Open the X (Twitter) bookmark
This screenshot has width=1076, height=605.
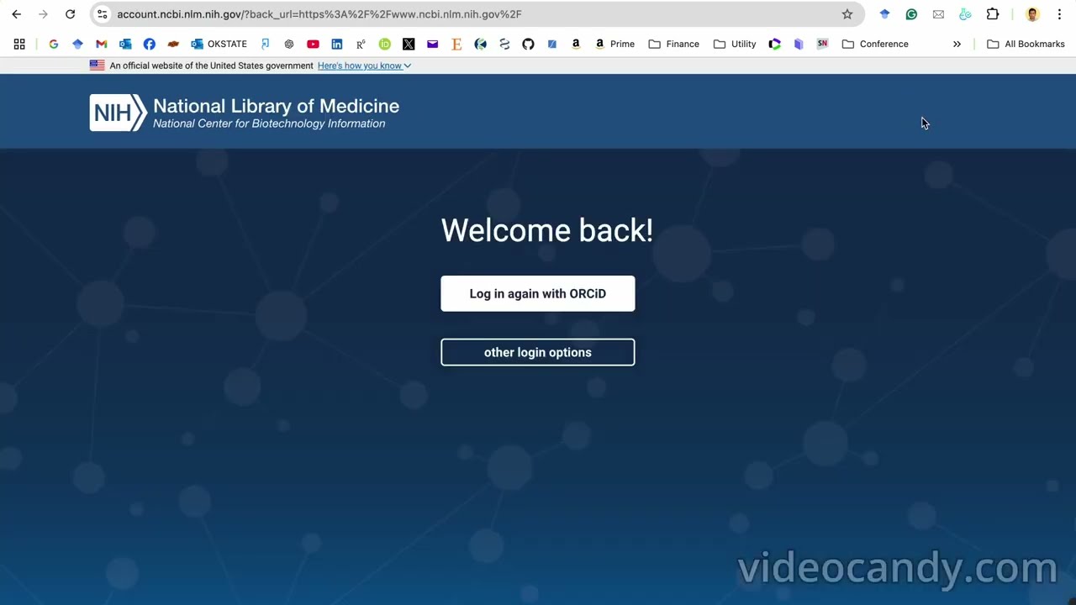coord(409,44)
